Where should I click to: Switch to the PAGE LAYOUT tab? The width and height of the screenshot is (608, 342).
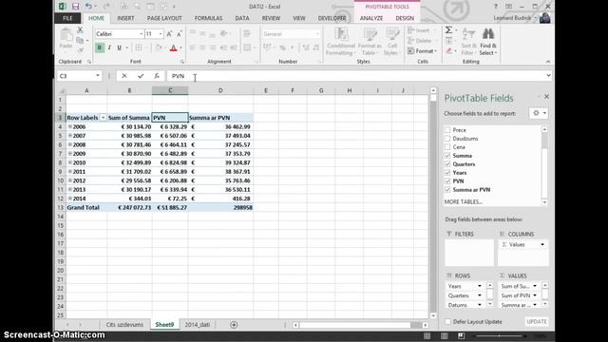(x=164, y=18)
